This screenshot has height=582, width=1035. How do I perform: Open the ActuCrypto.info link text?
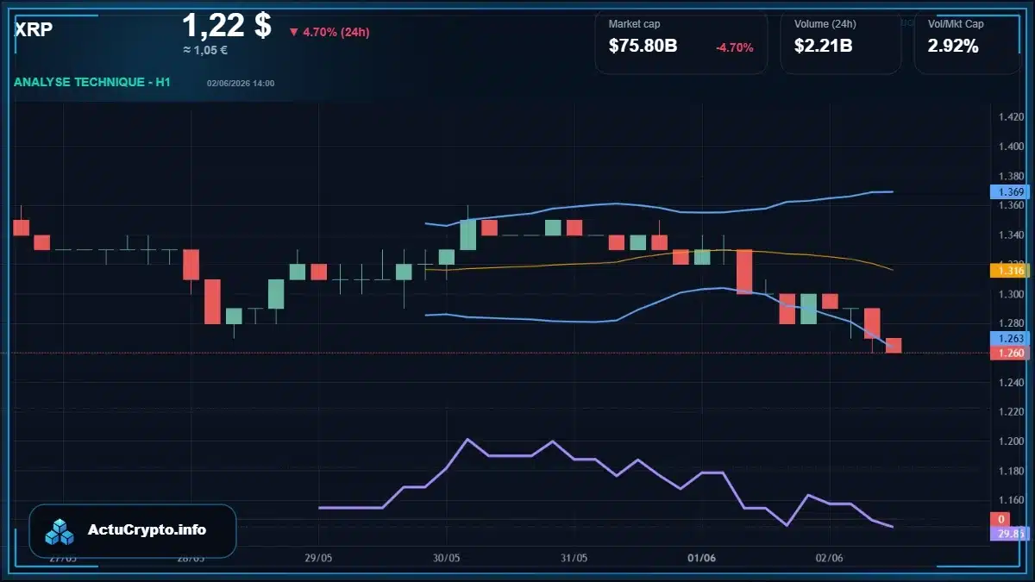pos(147,530)
